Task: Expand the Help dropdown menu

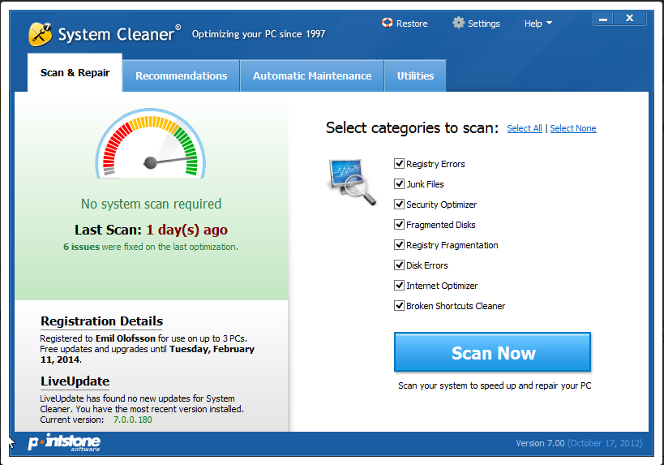Action: tap(538, 24)
